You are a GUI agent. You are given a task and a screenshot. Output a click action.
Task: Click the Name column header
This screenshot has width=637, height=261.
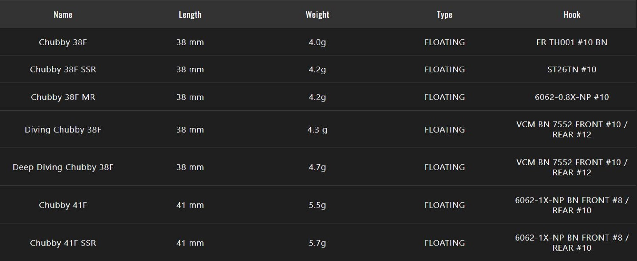click(63, 15)
